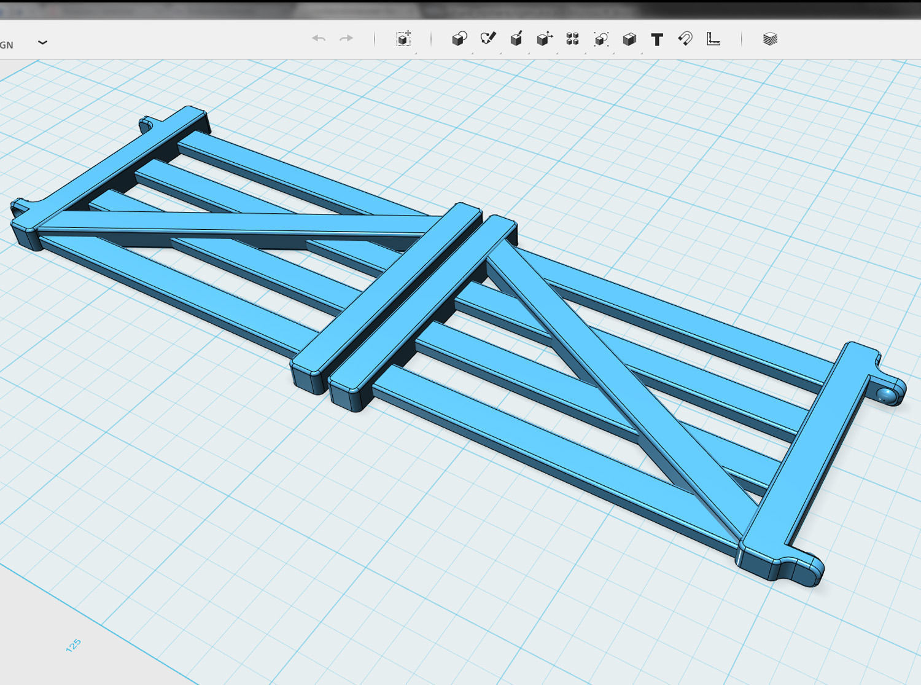Select the Measure ruler tool
Viewport: 921px width, 685px height.
pos(713,39)
